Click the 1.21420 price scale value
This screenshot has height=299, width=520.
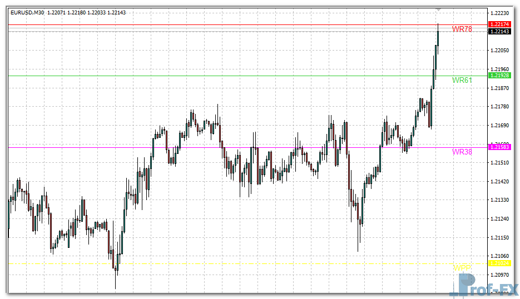point(499,181)
